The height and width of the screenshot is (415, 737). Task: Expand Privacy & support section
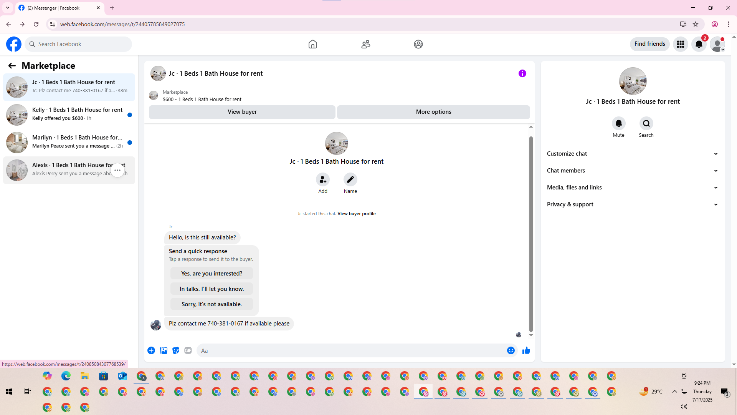[632, 204]
